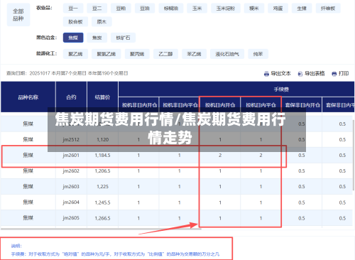This screenshot has width=355, height=260.
Task: Click the query date text 20251017
Action: point(40,73)
